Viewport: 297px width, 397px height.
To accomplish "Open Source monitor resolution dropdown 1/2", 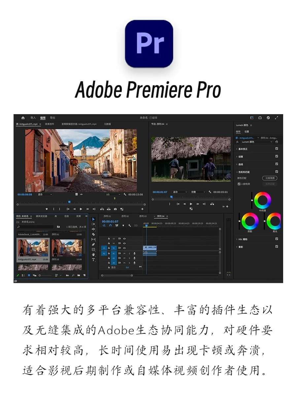I will [x=113, y=195].
